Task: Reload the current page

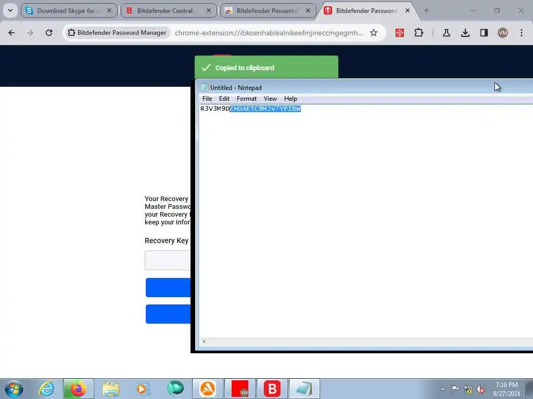Action: (49, 33)
